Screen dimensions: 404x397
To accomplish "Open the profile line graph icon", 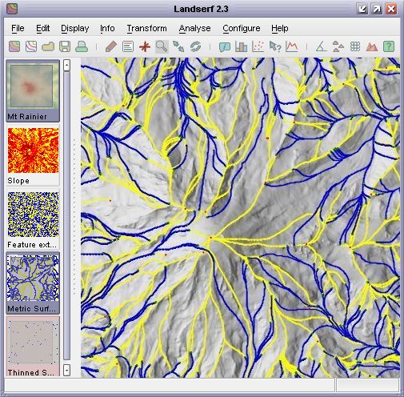I will [292, 46].
